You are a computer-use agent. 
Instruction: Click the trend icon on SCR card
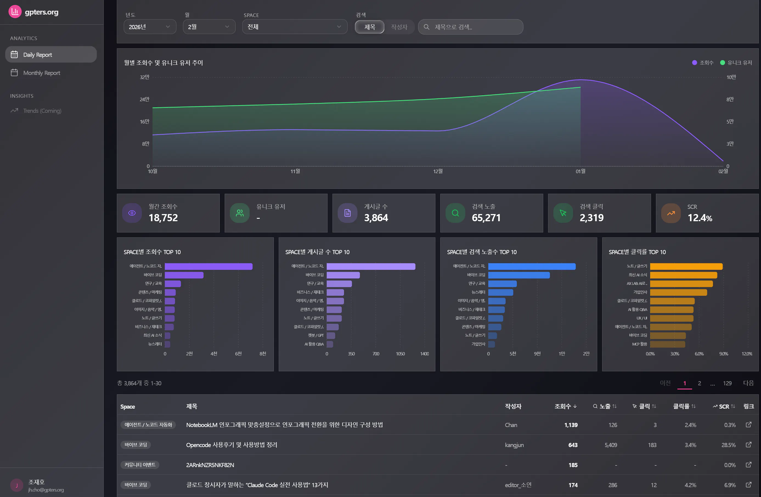click(x=671, y=213)
